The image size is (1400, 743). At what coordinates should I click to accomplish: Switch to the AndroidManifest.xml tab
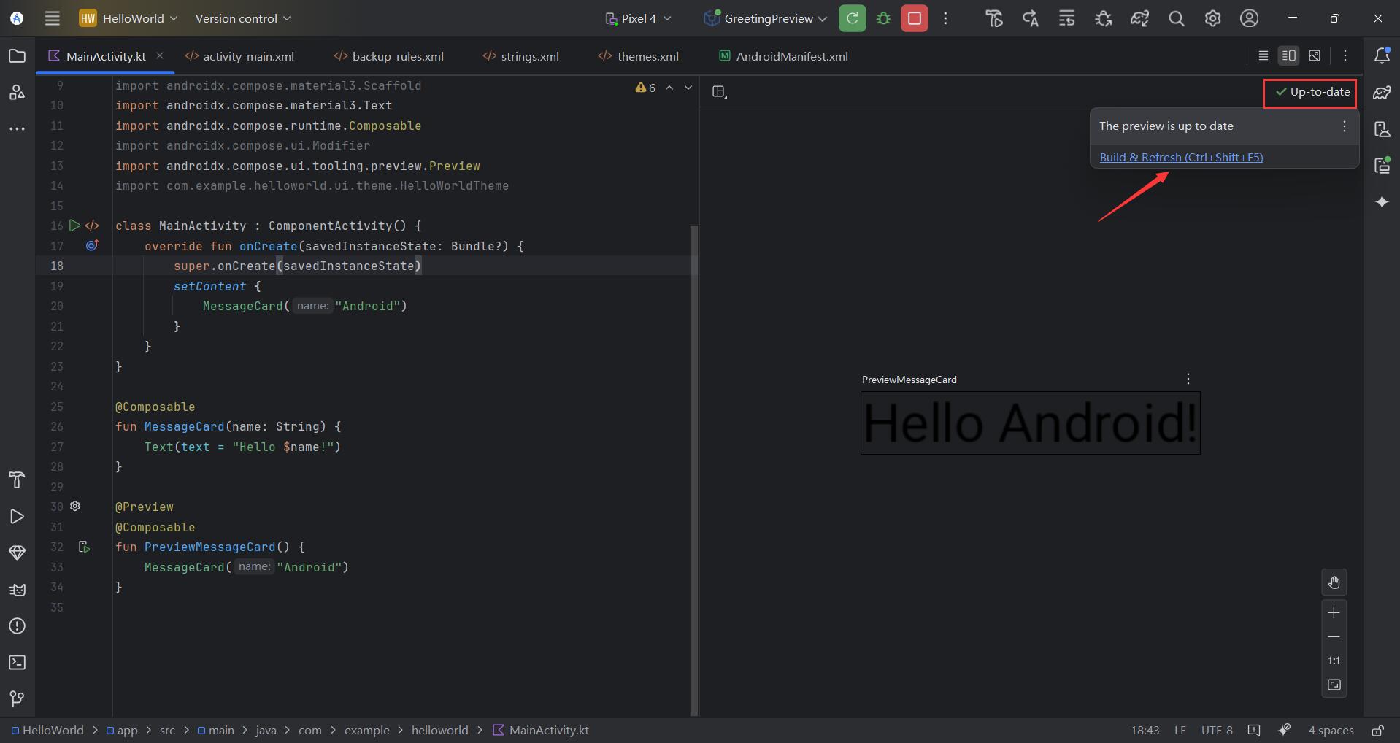point(783,56)
